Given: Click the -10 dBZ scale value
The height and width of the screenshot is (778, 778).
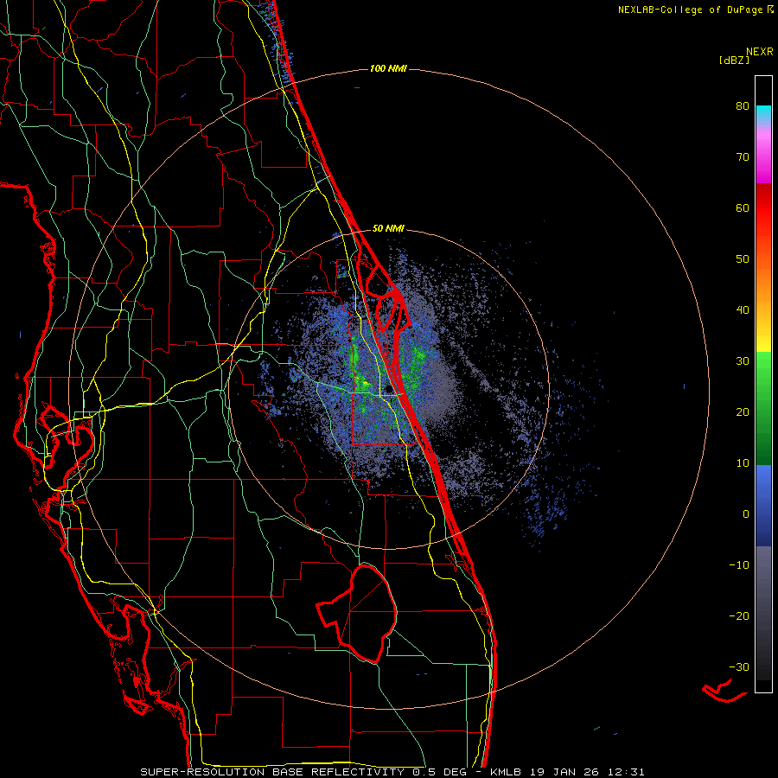Looking at the screenshot, I should tap(739, 565).
